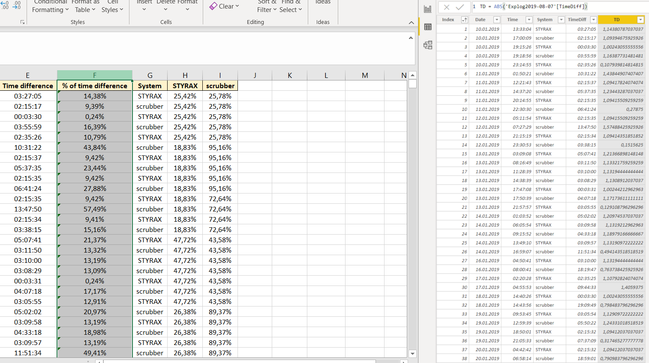Collapse the Excel ribbon with the chevron
Viewport: 649px width, 363px height.
(411, 22)
